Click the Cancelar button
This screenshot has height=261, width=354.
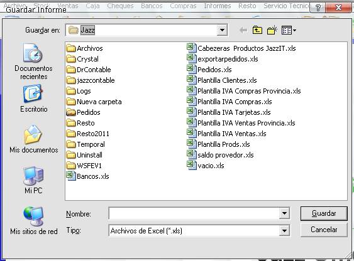click(x=324, y=230)
